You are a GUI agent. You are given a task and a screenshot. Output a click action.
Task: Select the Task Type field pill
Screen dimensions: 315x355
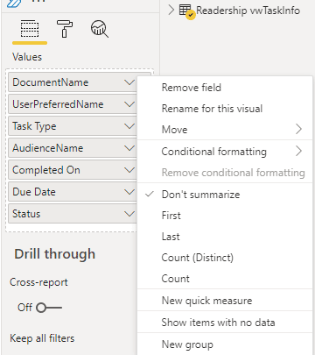(x=73, y=126)
